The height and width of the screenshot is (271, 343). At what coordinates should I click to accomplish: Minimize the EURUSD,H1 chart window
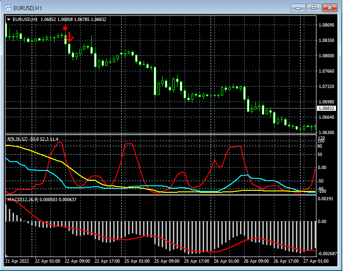(x=299, y=8)
